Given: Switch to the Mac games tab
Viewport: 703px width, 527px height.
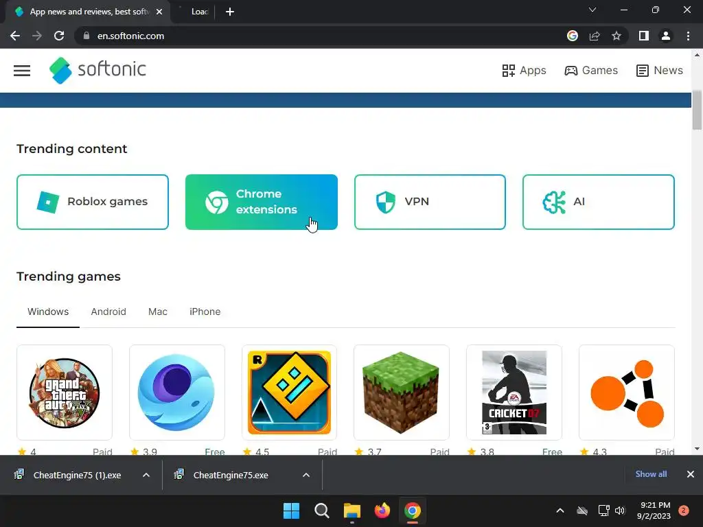Looking at the screenshot, I should click(x=158, y=312).
